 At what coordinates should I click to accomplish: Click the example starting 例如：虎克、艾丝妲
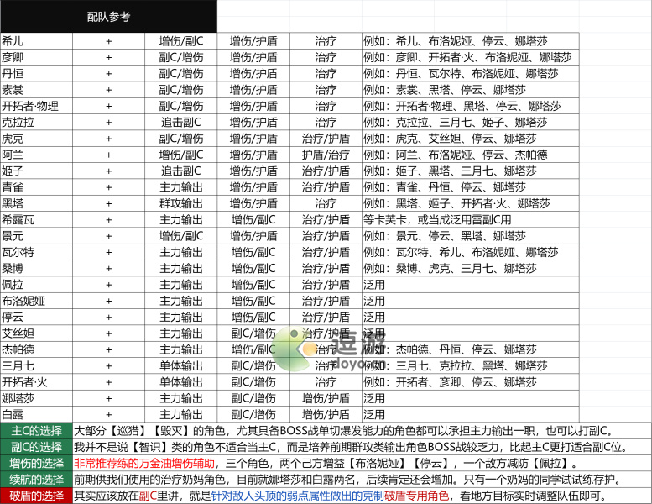coord(451,139)
